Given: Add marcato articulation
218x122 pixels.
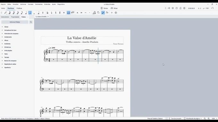Looking at the screenshot, I should click(77, 13).
